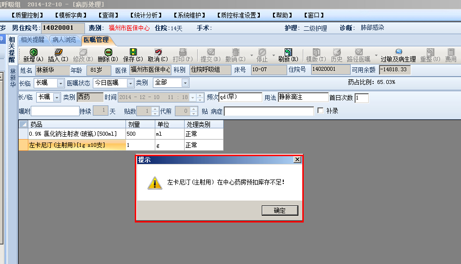Image resolution: width=461 pixels, height=264 pixels.
Task: Expand the 医嘱状态 今日医嘱 dropdown
Action: click(130, 83)
